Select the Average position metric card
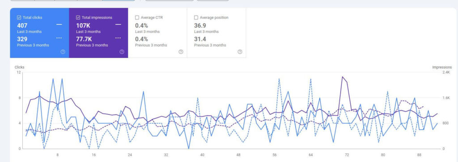Viewport: 458px width, 162px height. 216,33
